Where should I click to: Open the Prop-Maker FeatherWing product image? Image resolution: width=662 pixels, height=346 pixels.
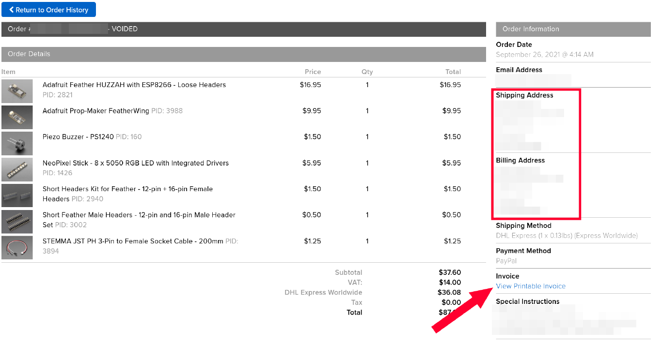pyautogui.click(x=17, y=117)
